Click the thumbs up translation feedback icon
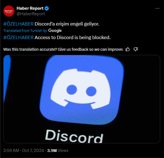The height and width of the screenshot is (158, 164). click(x=127, y=49)
